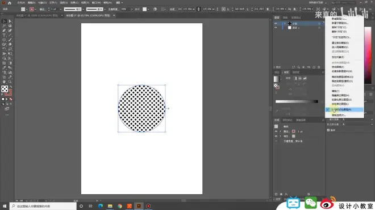The height and width of the screenshot is (210, 375).
Task: Set the None color icon in toolbar
Action: [11, 99]
